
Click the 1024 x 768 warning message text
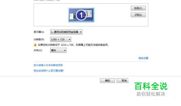click(x=73, y=45)
